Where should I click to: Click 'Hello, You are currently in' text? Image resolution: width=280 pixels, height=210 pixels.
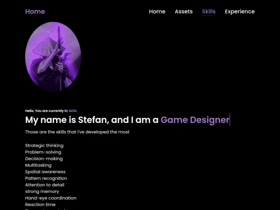coord(47,111)
